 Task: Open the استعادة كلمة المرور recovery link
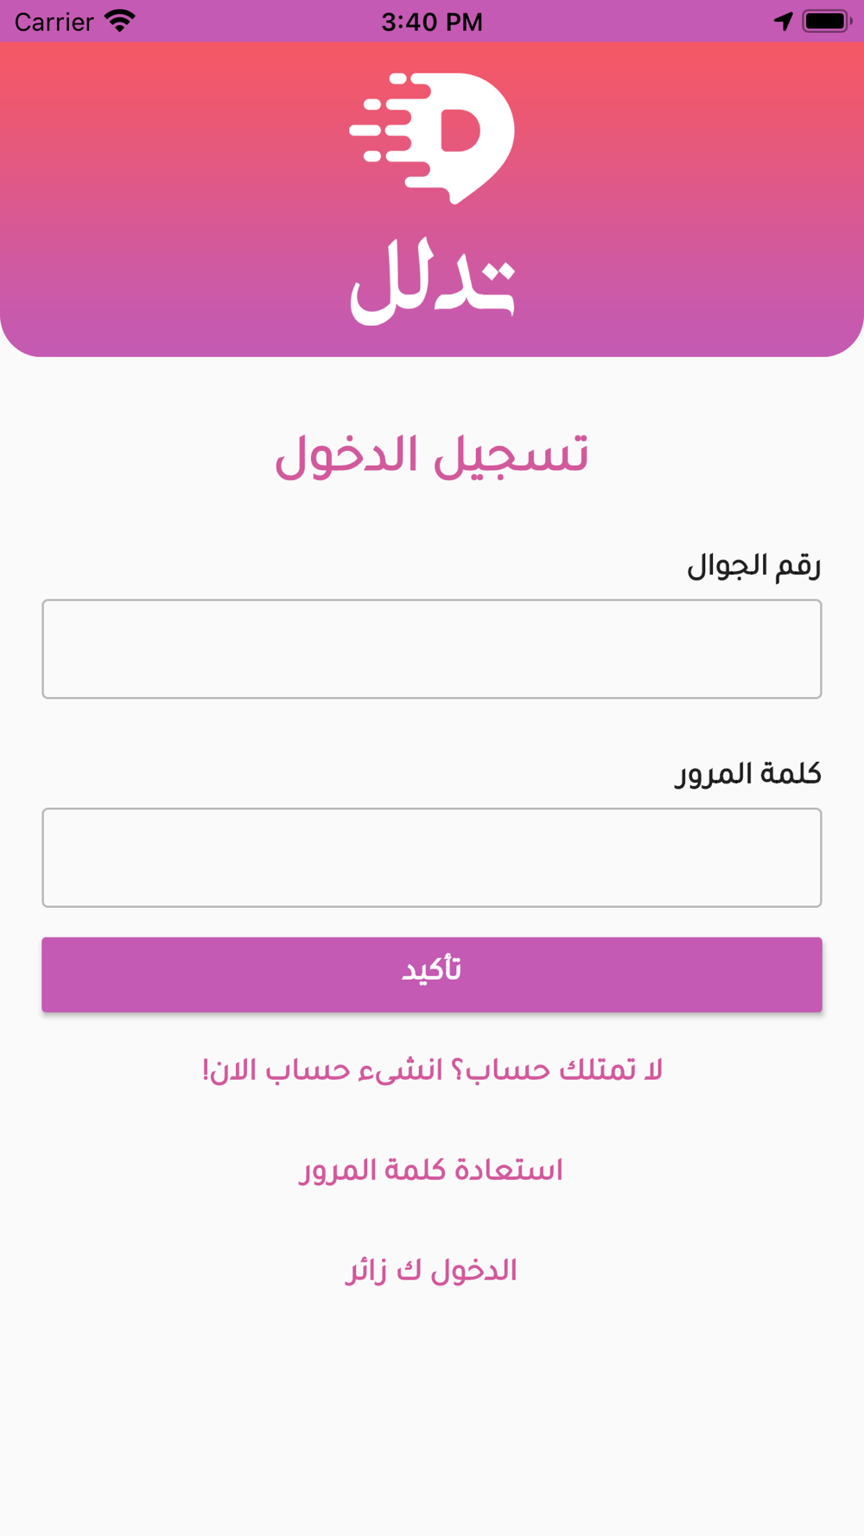pyautogui.click(x=431, y=1171)
